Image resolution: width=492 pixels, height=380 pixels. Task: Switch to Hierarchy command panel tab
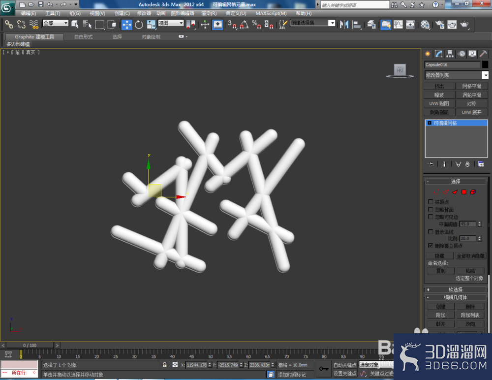450,54
